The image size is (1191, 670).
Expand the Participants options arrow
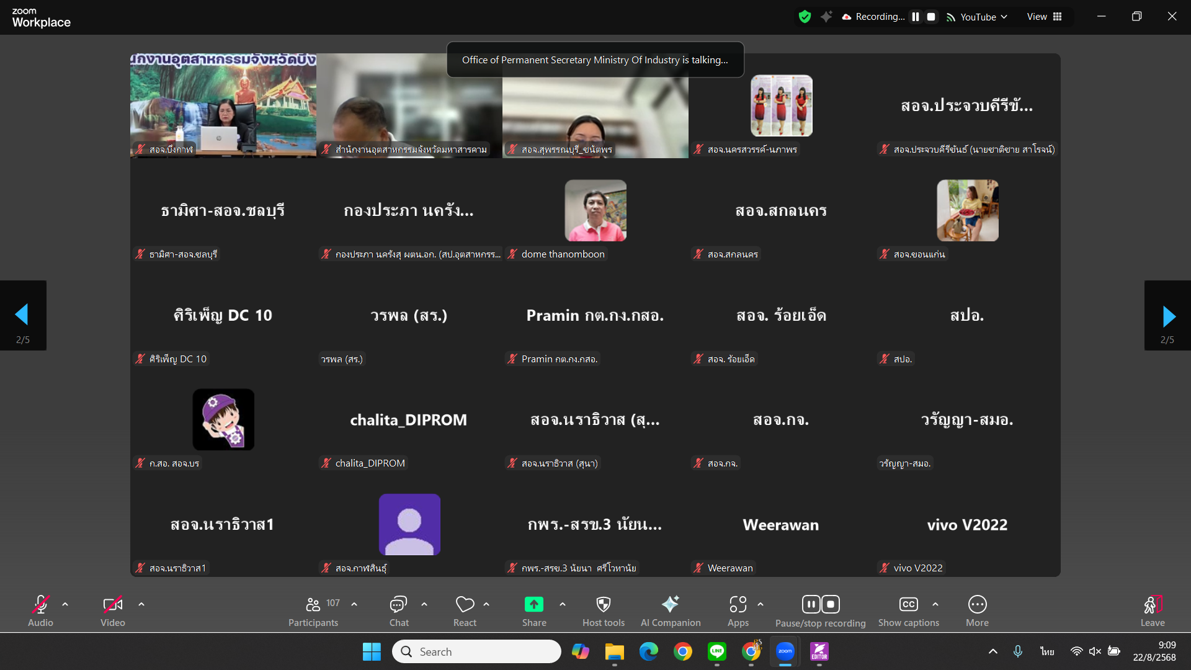pos(354,604)
